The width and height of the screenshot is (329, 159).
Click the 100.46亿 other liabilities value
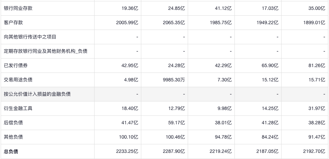175,137
